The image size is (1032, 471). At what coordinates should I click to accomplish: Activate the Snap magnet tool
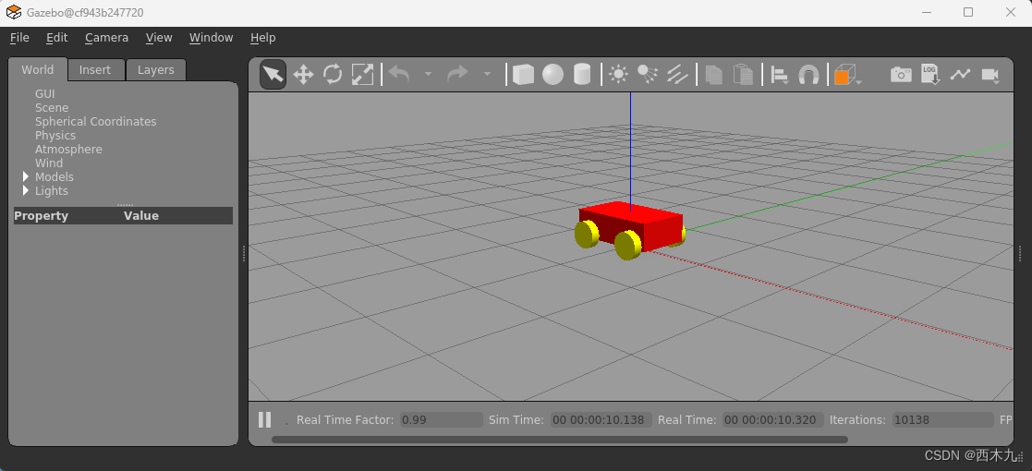(808, 75)
